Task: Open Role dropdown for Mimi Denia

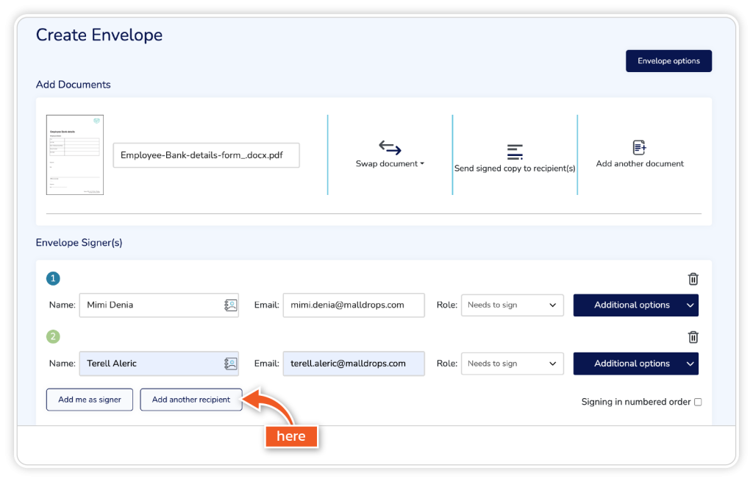Action: [512, 305]
